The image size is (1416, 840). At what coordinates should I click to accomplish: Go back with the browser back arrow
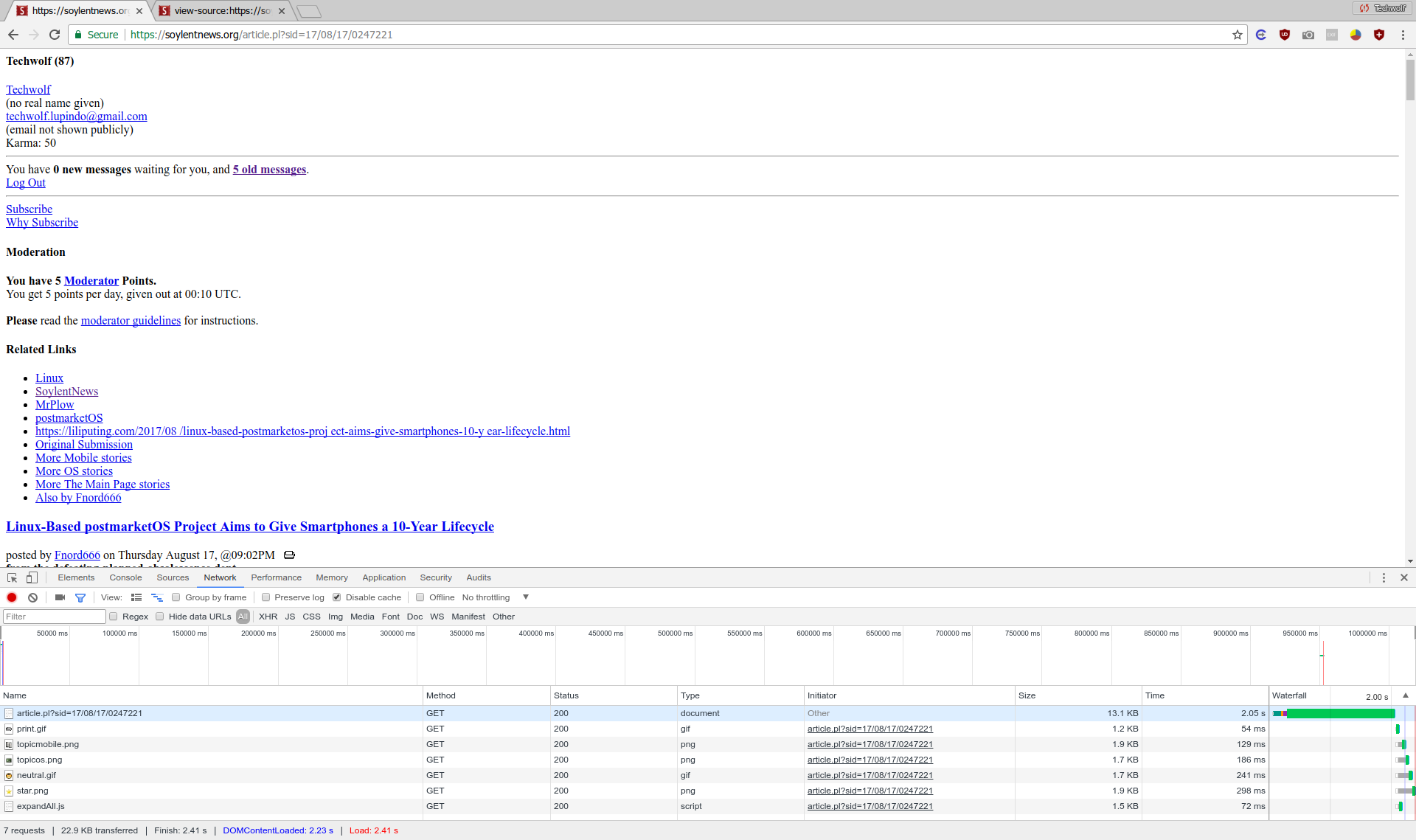13,35
